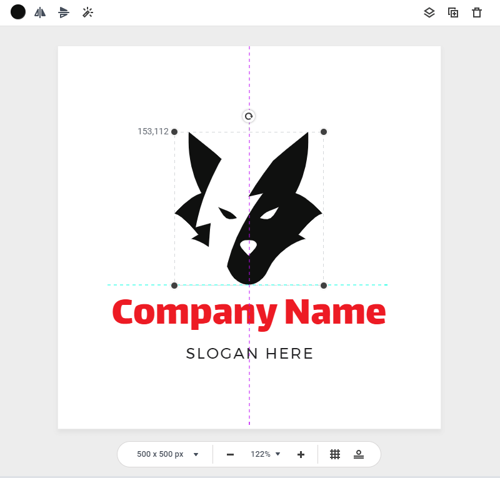The height and width of the screenshot is (478, 500).
Task: Flip the wolf logo horizontally
Action: click(41, 12)
